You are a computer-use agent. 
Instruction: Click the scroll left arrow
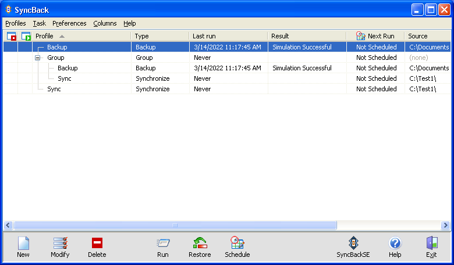coord(8,225)
